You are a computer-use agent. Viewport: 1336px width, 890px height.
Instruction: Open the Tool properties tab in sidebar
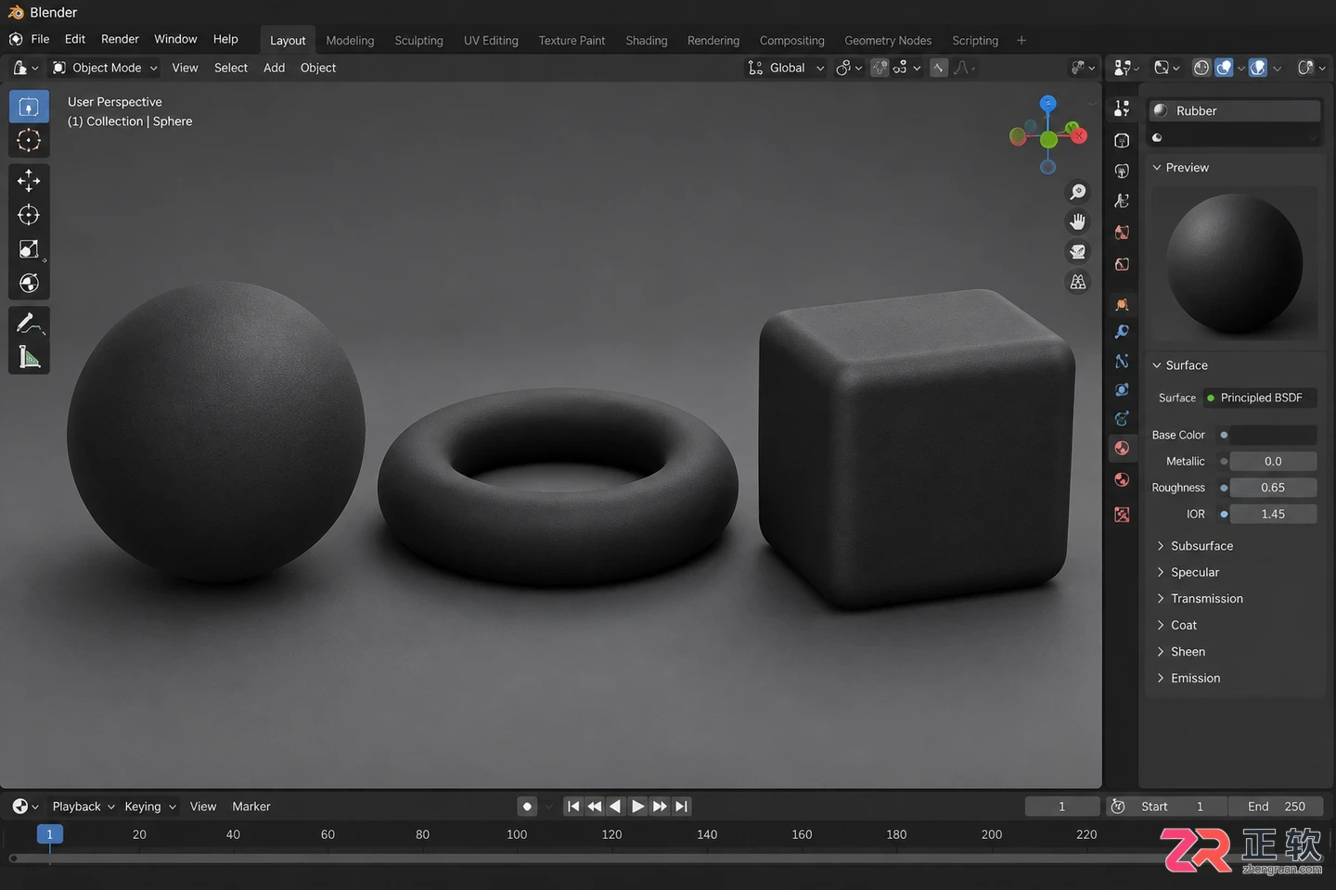click(x=1123, y=108)
